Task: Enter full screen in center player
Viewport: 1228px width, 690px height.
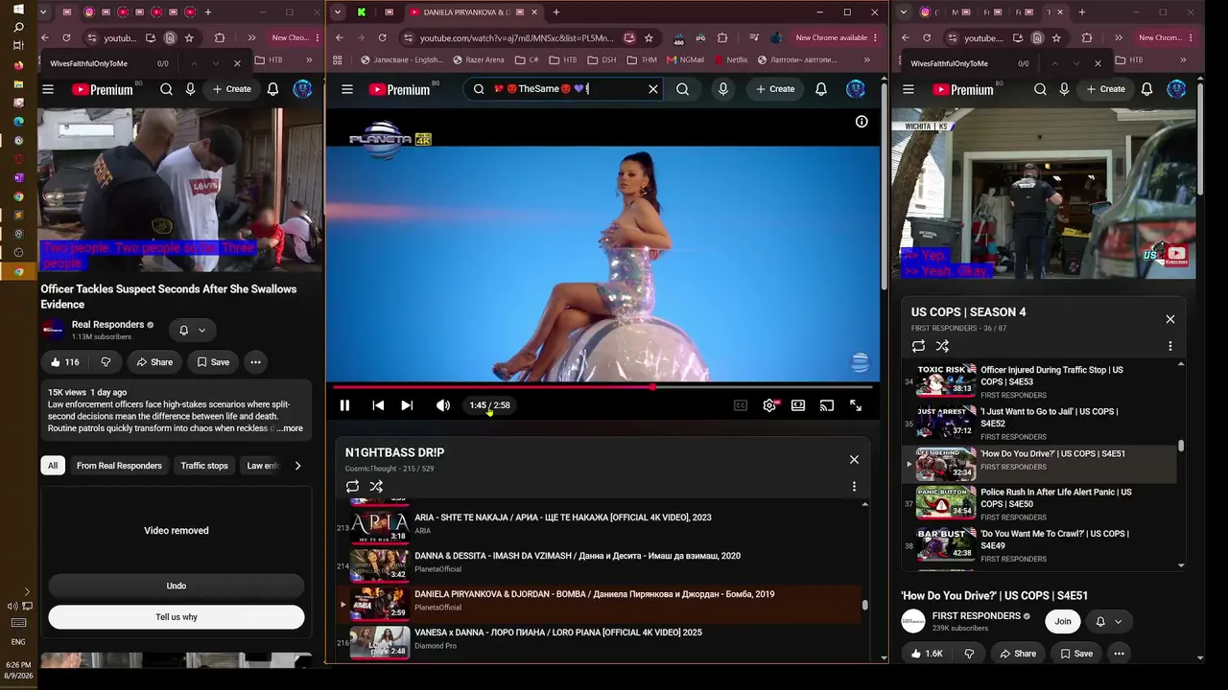Action: (x=856, y=405)
